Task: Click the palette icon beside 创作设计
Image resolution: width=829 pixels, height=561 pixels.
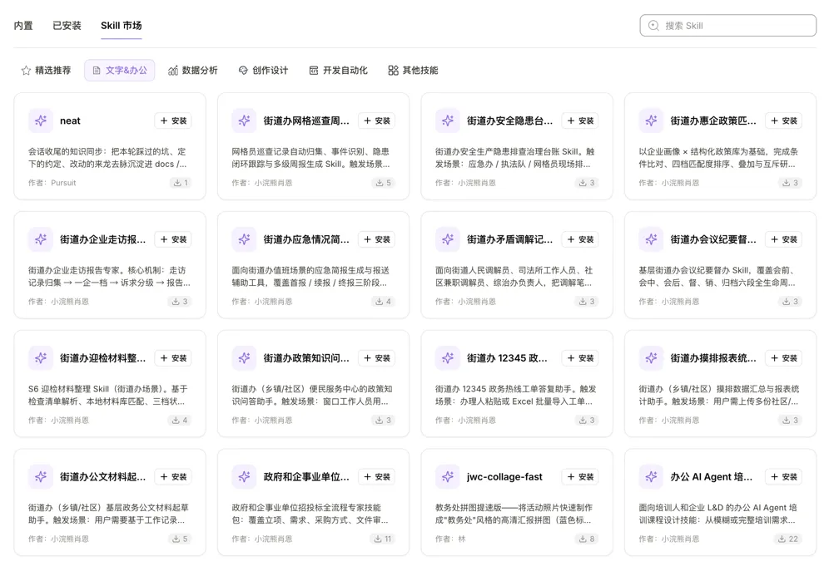Action: pos(243,70)
